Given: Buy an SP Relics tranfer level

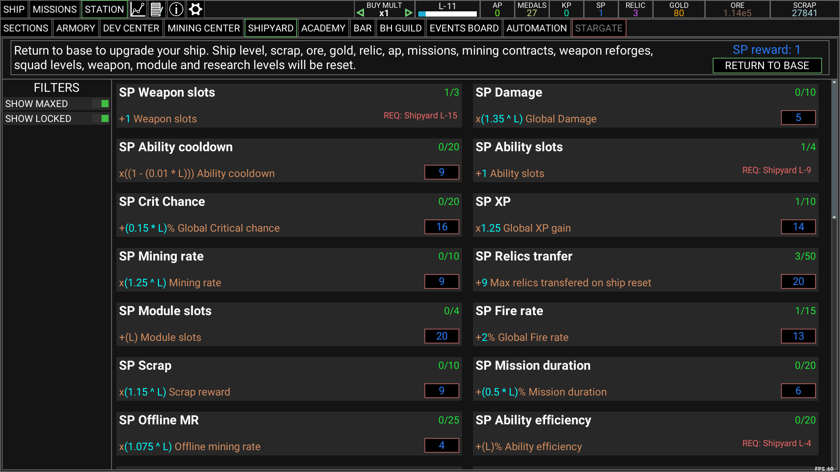Looking at the screenshot, I should tap(798, 281).
